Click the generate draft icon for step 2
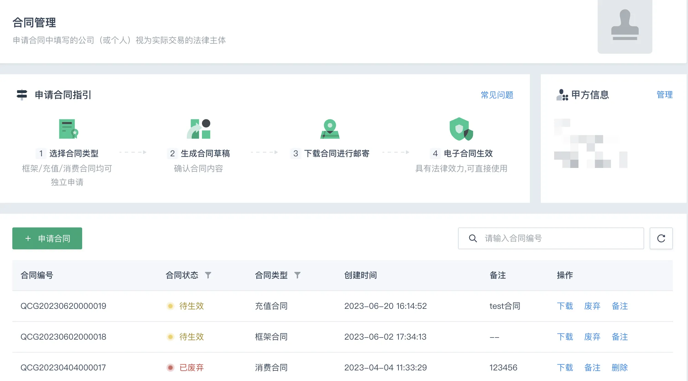688x381 pixels. pyautogui.click(x=199, y=129)
